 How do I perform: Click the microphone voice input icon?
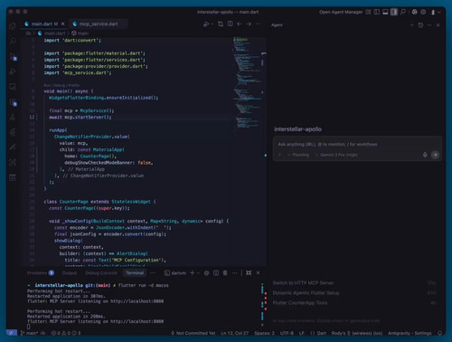(x=425, y=155)
